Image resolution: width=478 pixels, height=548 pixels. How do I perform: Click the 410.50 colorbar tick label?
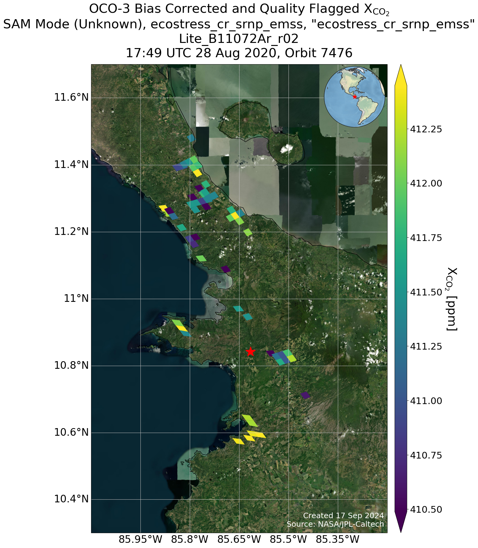pyautogui.click(x=426, y=510)
